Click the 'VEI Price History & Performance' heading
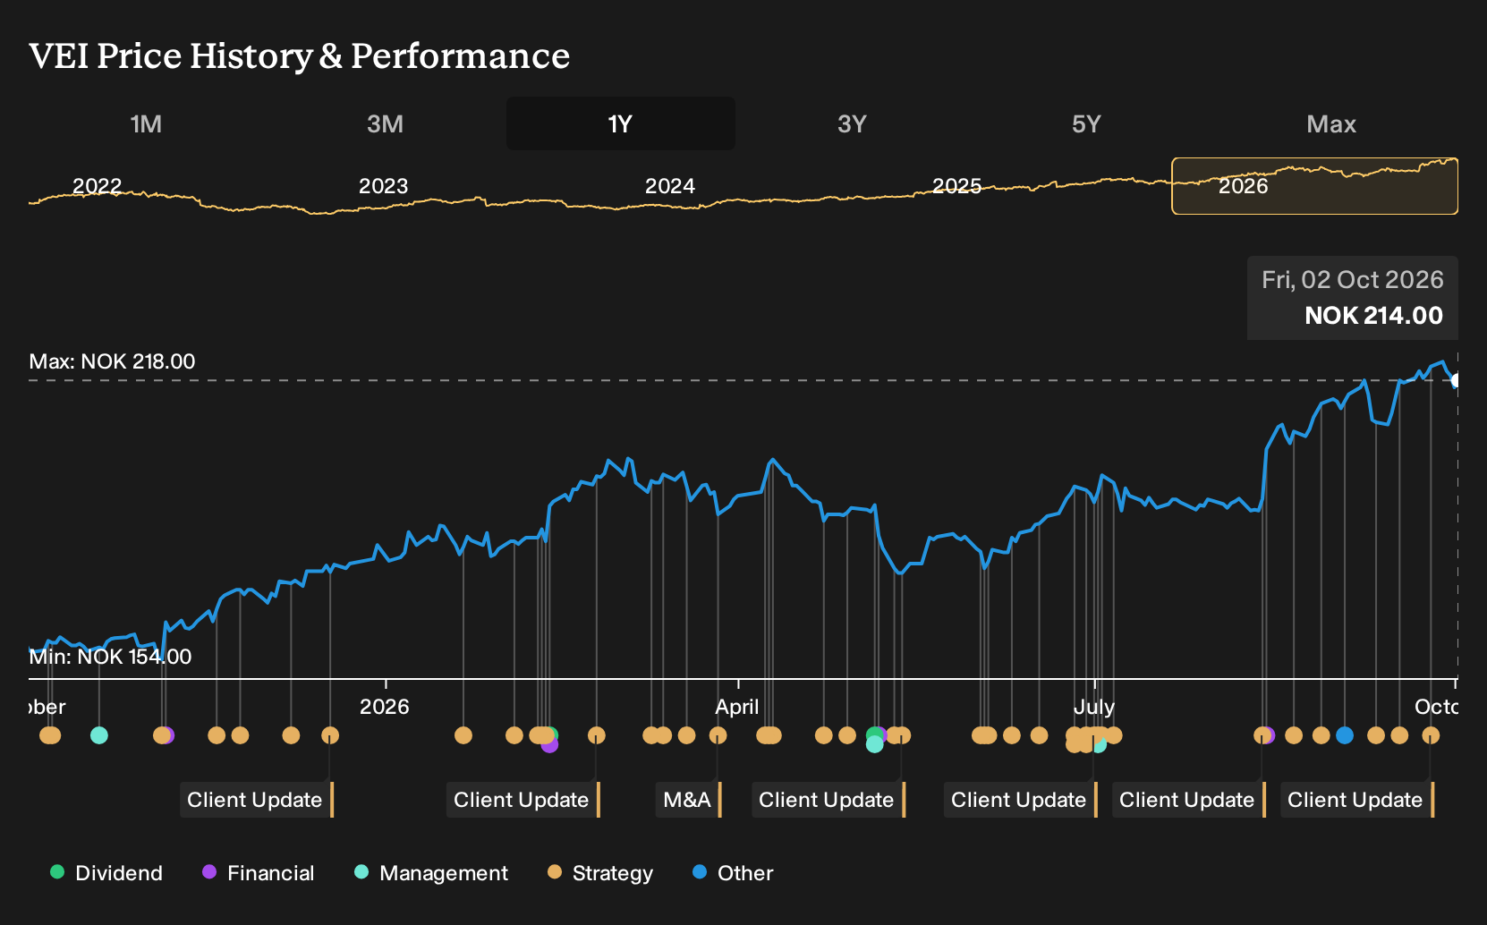 300,55
